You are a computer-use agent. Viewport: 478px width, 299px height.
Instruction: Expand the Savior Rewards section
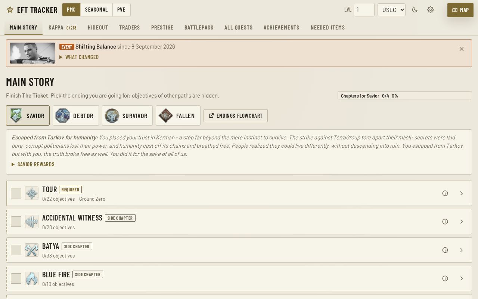point(33,164)
